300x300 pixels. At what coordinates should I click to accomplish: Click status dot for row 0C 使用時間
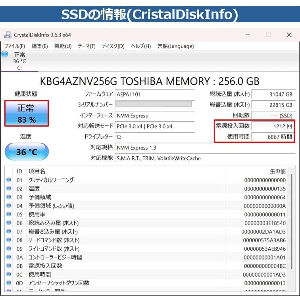[x=9, y=274]
